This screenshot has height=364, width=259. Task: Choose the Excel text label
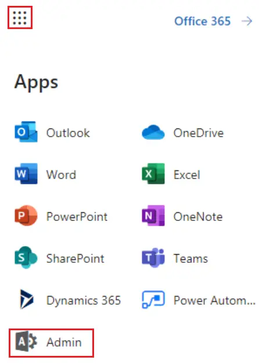point(187,175)
